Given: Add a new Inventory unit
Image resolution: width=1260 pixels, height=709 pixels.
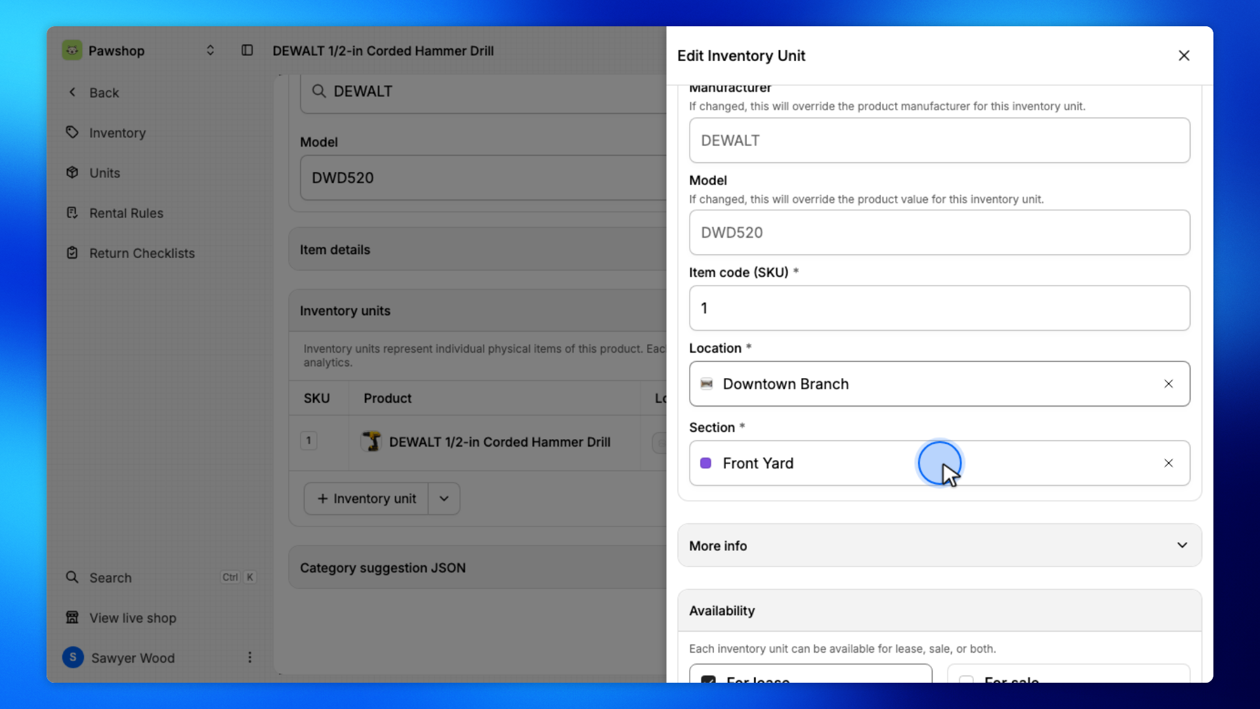Looking at the screenshot, I should tap(366, 499).
